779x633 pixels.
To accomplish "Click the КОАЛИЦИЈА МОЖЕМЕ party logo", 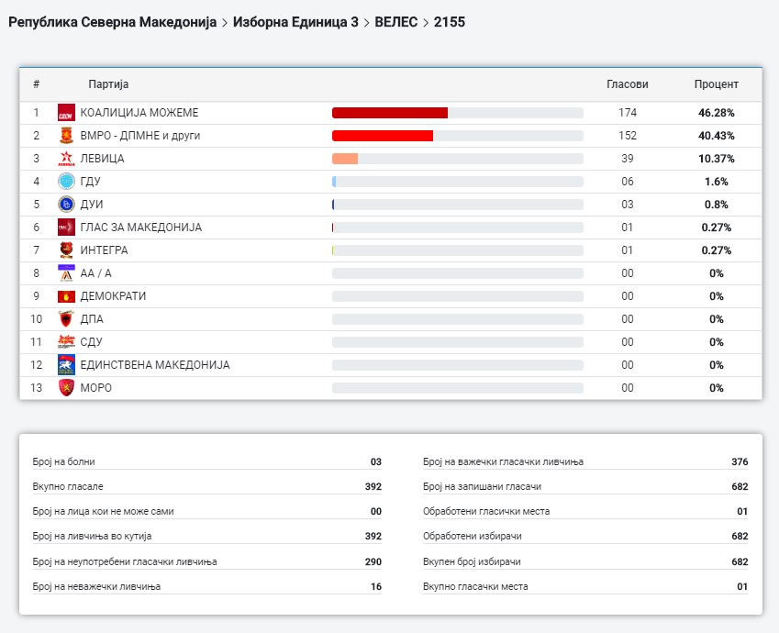I will tap(66, 113).
